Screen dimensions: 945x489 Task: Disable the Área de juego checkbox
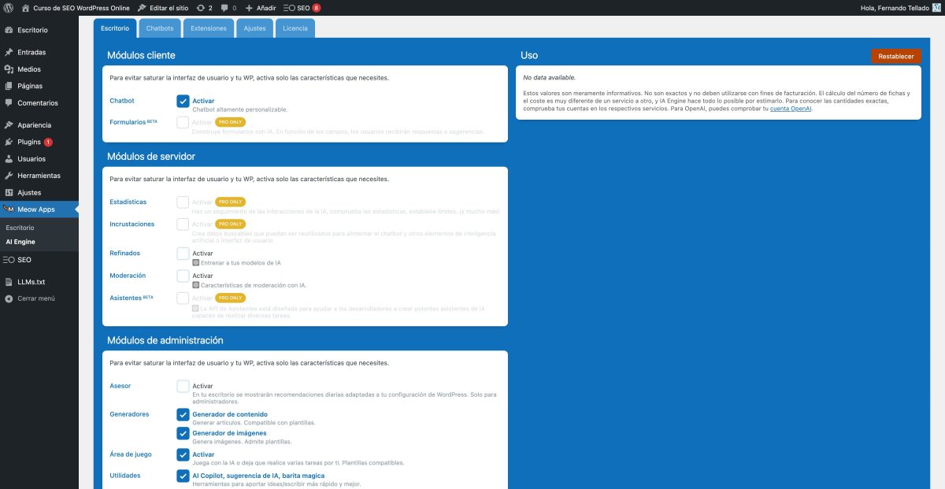click(183, 454)
